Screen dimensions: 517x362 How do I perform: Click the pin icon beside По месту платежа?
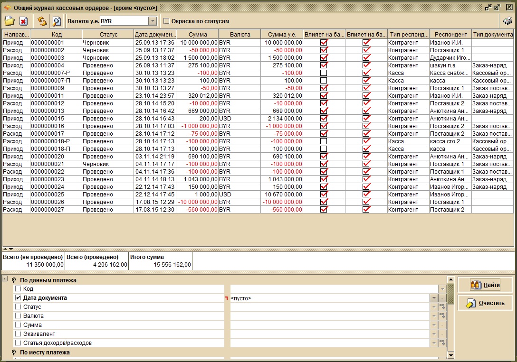[14, 353]
